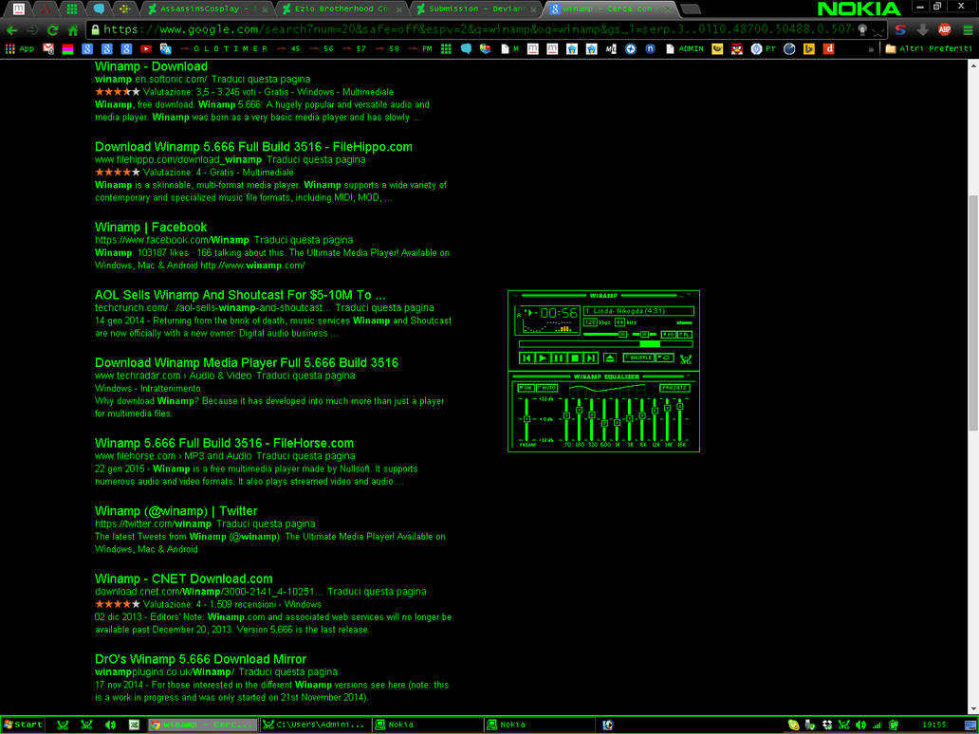This screenshot has width=979, height=734.
Task: Open the App bookmarks shortcut
Action: (20, 48)
